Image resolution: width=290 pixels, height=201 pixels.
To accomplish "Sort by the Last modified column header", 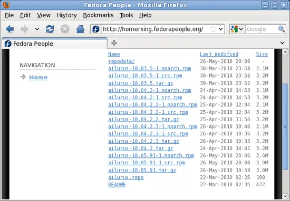I will pyautogui.click(x=219, y=54).
